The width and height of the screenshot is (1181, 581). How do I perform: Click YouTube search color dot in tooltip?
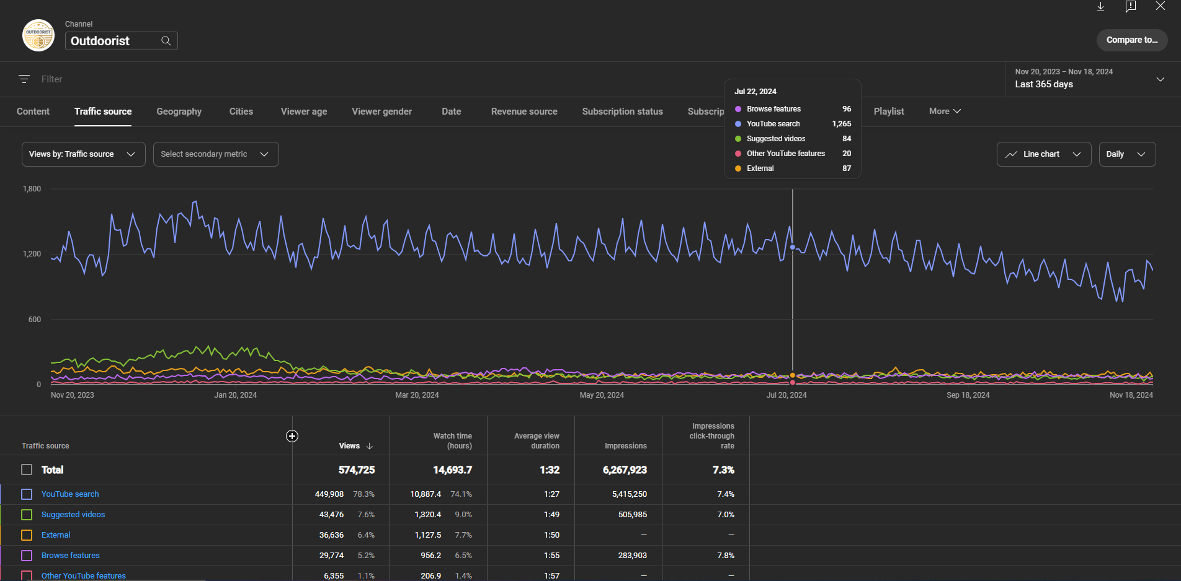738,124
